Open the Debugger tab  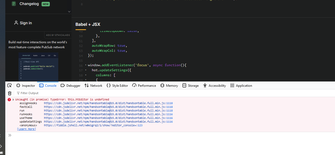tap(70, 85)
